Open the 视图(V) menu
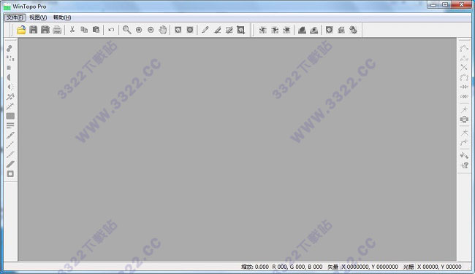 coord(38,17)
